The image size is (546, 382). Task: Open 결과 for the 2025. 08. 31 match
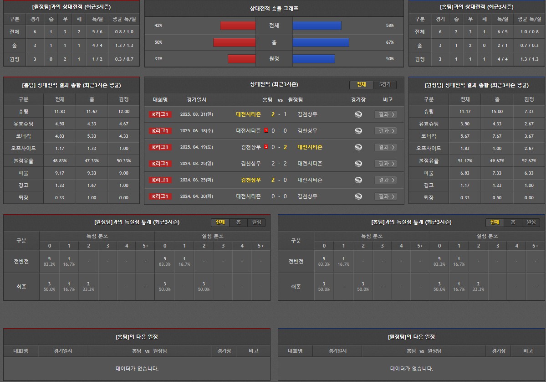click(x=385, y=114)
